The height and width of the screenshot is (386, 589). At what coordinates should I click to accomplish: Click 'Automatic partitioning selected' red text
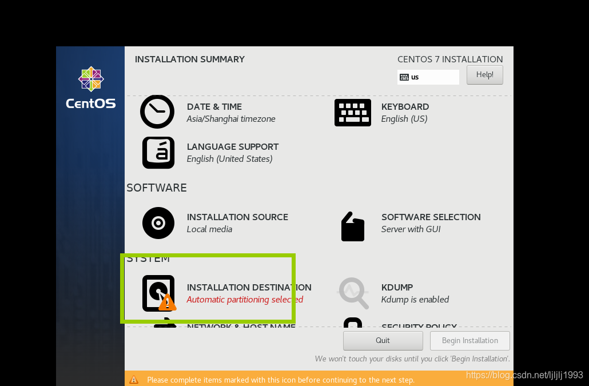[x=245, y=300]
